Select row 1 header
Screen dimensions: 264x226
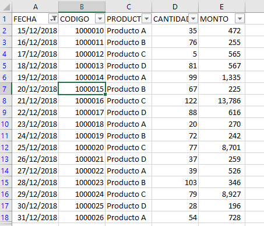click(6, 19)
